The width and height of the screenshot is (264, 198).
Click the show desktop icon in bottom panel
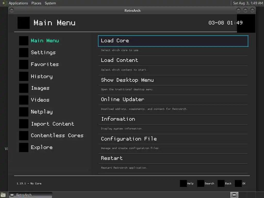pyautogui.click(x=3, y=195)
